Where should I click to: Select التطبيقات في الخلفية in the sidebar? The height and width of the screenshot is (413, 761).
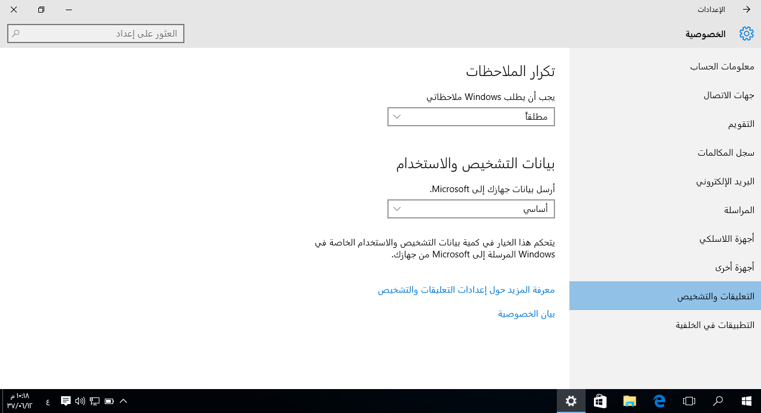665,325
